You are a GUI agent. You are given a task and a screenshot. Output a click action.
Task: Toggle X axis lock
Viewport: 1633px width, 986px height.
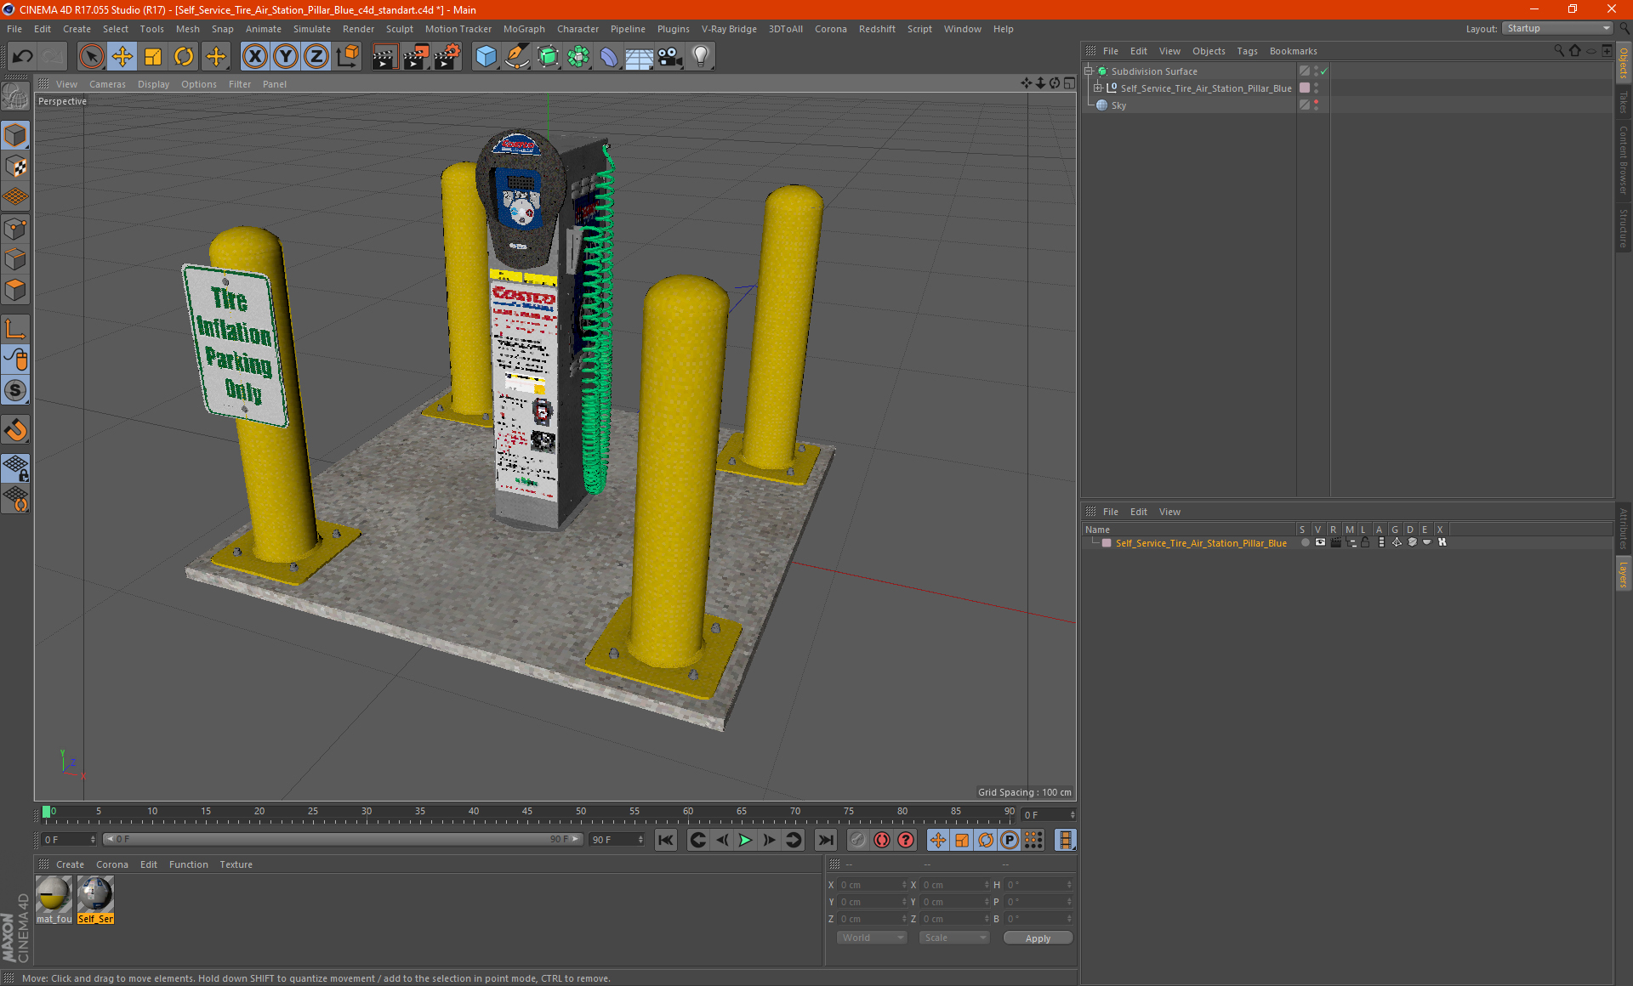(x=254, y=57)
